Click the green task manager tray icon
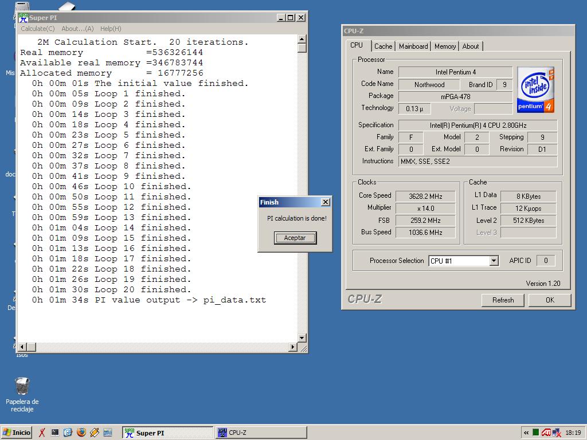This screenshot has width=587, height=440. click(x=535, y=433)
